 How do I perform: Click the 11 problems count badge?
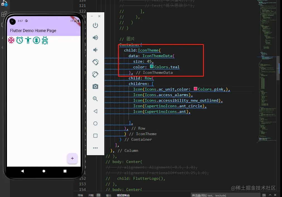click(98, 195)
